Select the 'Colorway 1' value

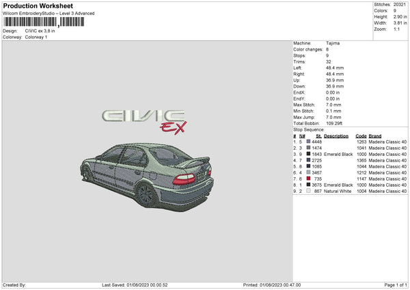point(36,37)
